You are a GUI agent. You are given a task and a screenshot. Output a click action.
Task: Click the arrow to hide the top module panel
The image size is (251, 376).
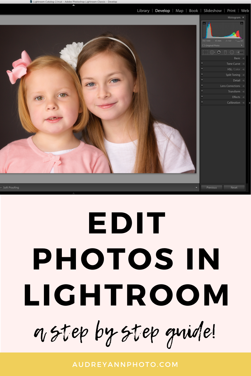pyautogui.click(x=73, y=5)
